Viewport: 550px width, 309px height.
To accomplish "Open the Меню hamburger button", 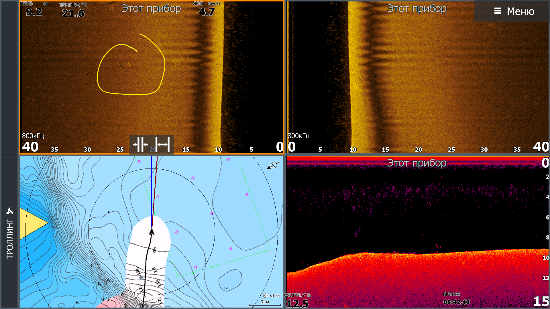I will coord(514,11).
